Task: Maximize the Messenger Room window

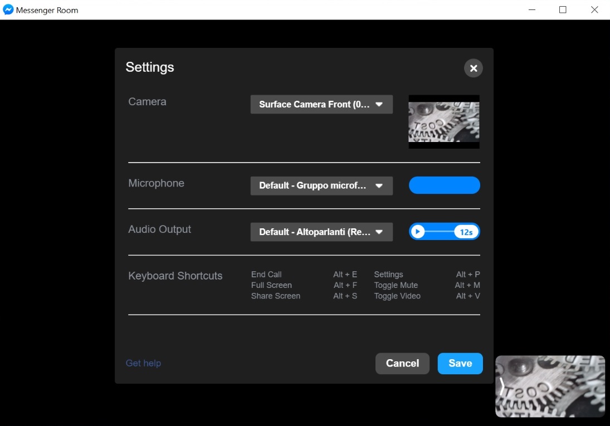Action: pos(563,10)
